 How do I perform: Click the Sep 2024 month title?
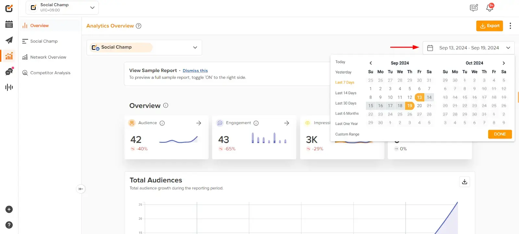400,63
